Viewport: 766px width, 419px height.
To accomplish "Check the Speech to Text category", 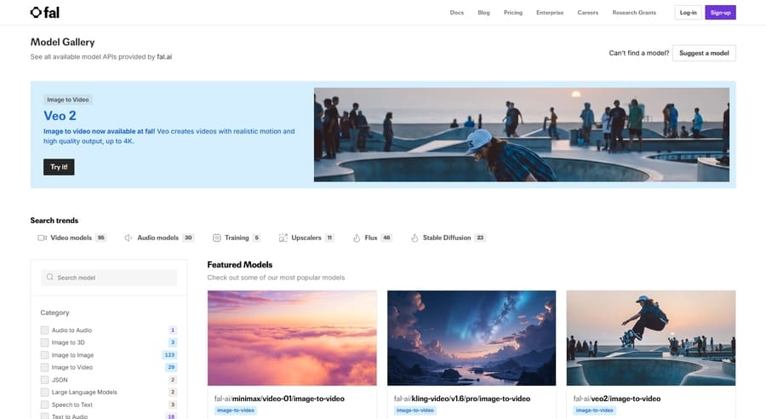I will (44, 405).
